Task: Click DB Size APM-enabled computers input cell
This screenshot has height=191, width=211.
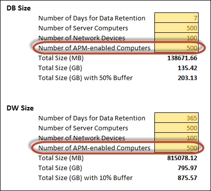Action: click(x=176, y=48)
